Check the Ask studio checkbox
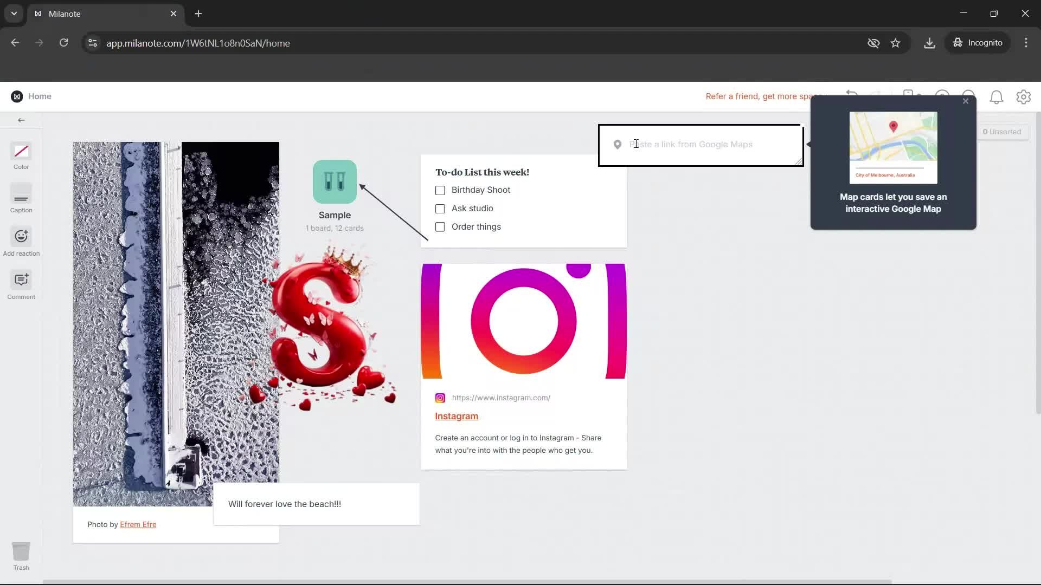Image resolution: width=1041 pixels, height=585 pixels. pyautogui.click(x=439, y=209)
